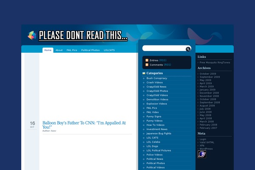Visit the Free Mosquito RingTones link
The height and width of the screenshot is (170, 255).
[215, 62]
